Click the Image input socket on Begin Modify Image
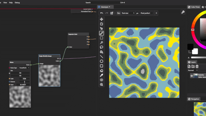 (39, 64)
